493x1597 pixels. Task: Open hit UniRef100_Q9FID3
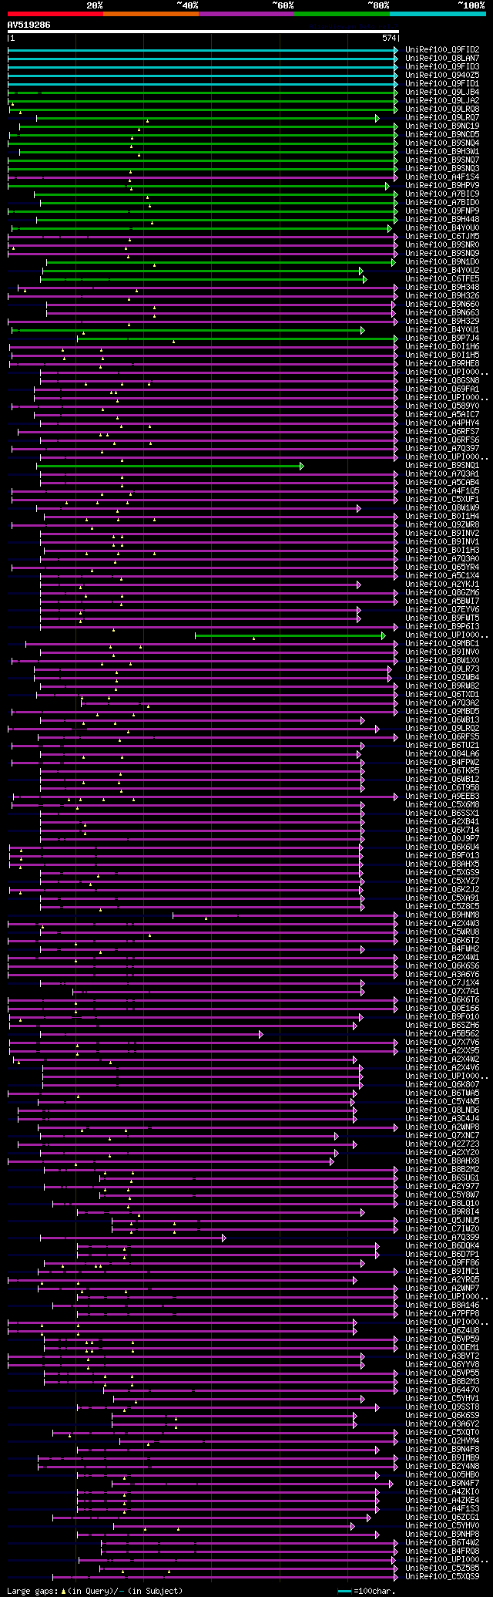pos(442,67)
